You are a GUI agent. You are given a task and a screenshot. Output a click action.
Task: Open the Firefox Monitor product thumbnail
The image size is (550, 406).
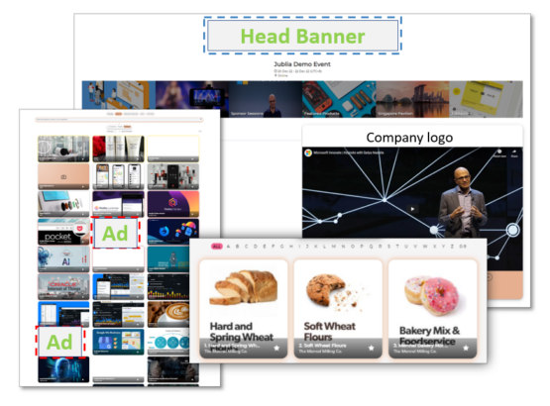pos(173,204)
